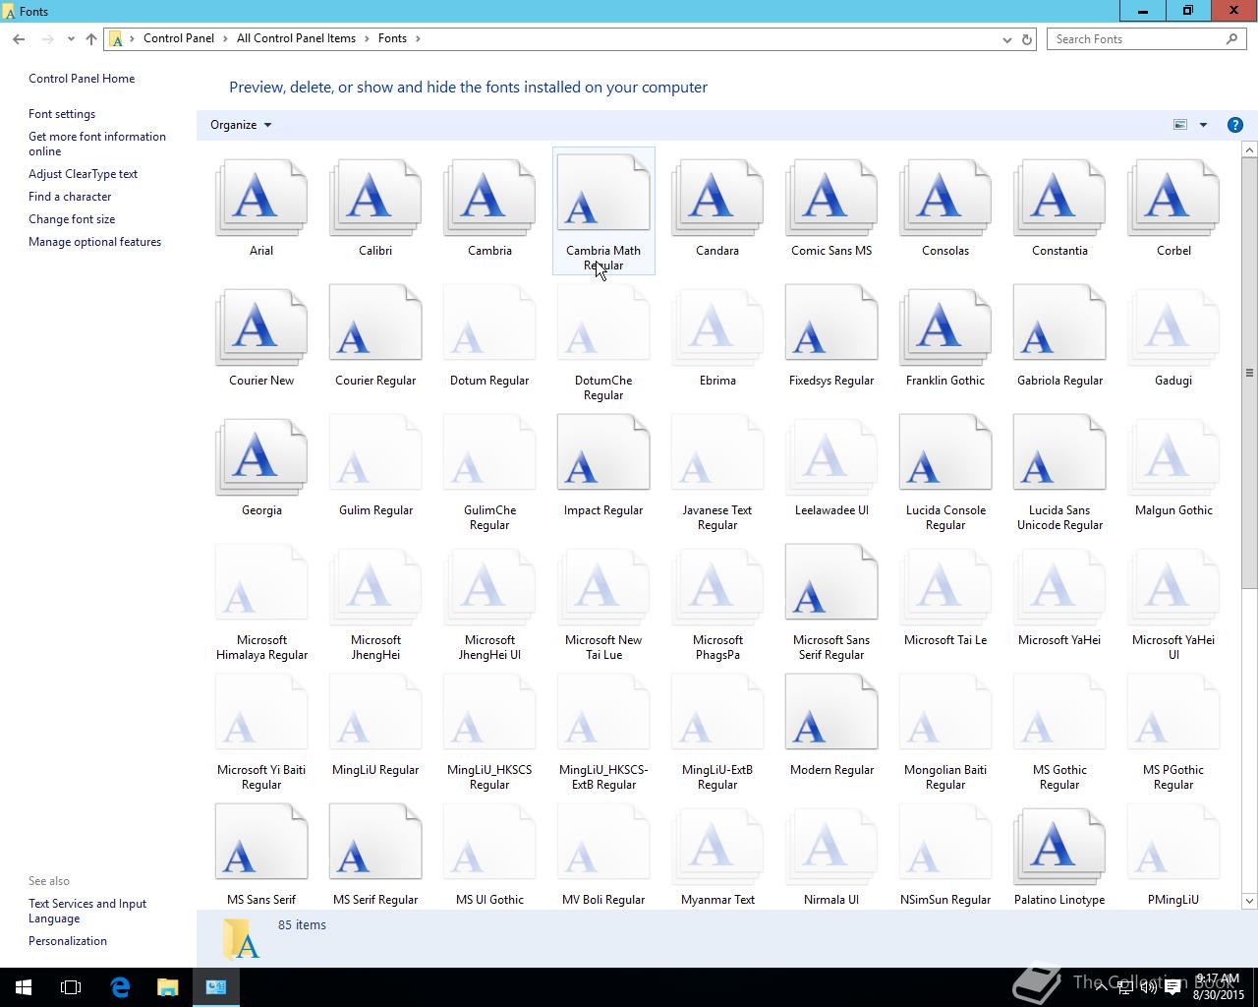Select Cambria Math Regular font
This screenshot has width=1258, height=1007.
603,210
